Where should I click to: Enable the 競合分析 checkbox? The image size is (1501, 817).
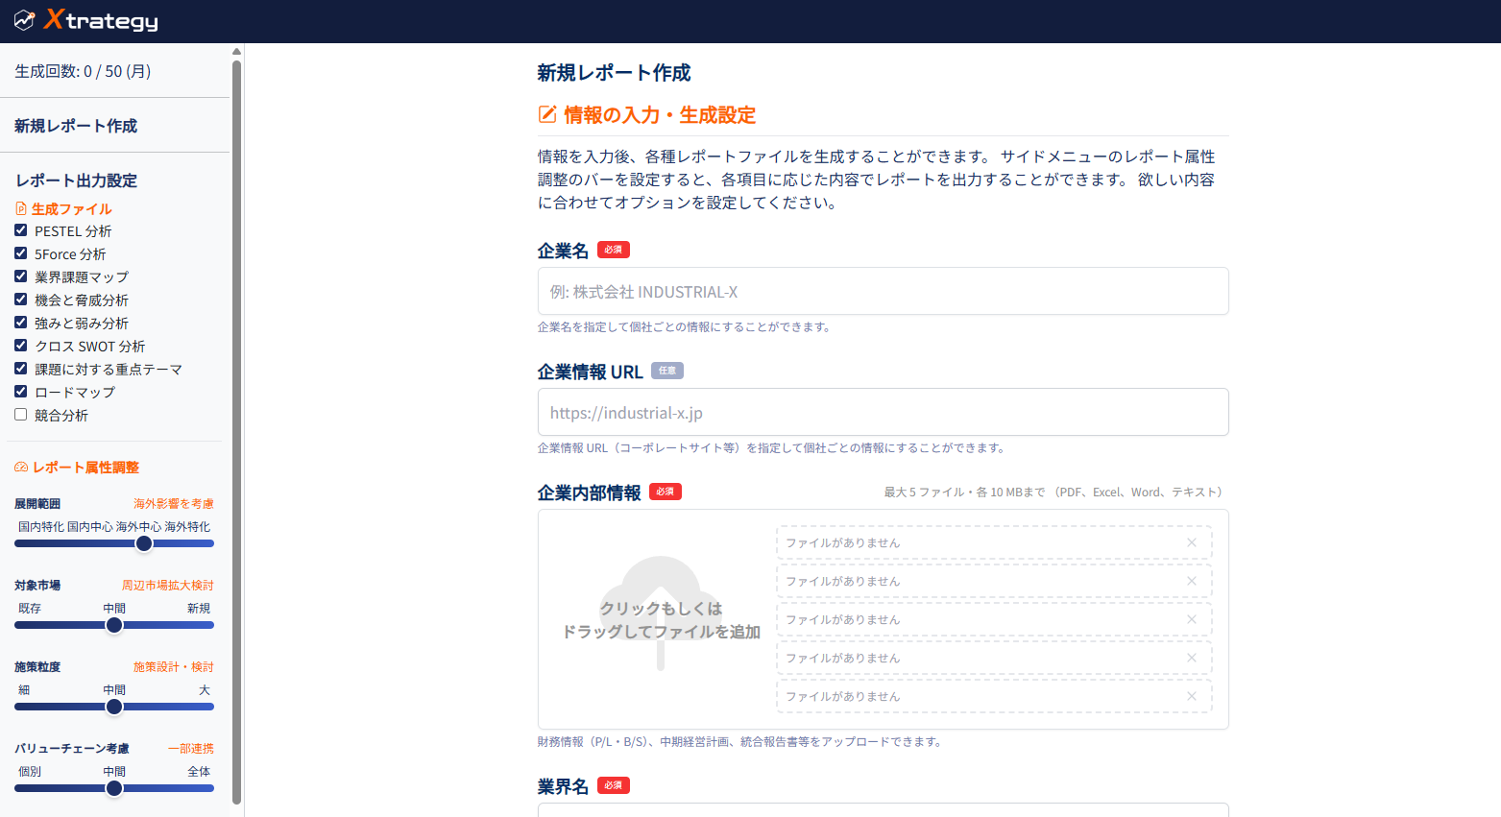pos(21,415)
